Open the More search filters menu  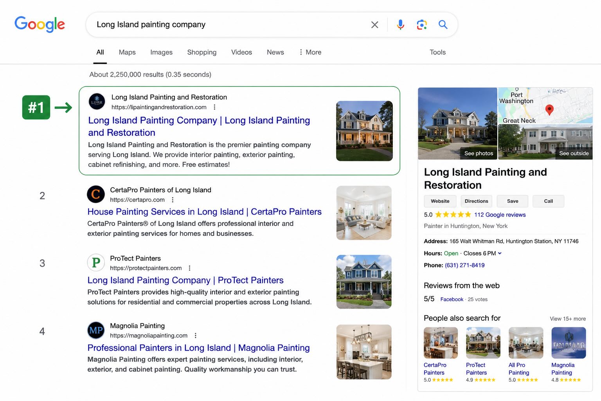coord(310,52)
